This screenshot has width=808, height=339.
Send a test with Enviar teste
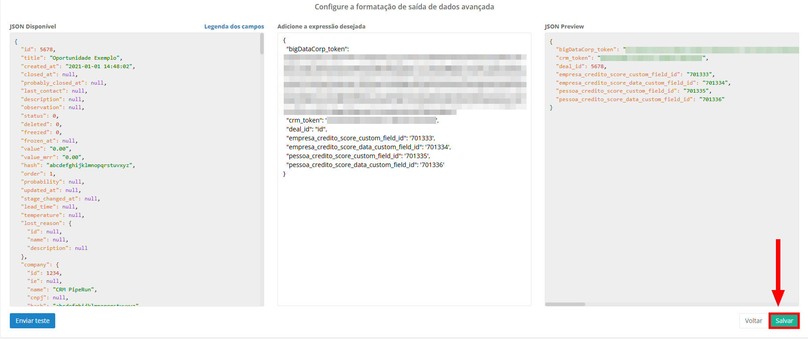33,321
